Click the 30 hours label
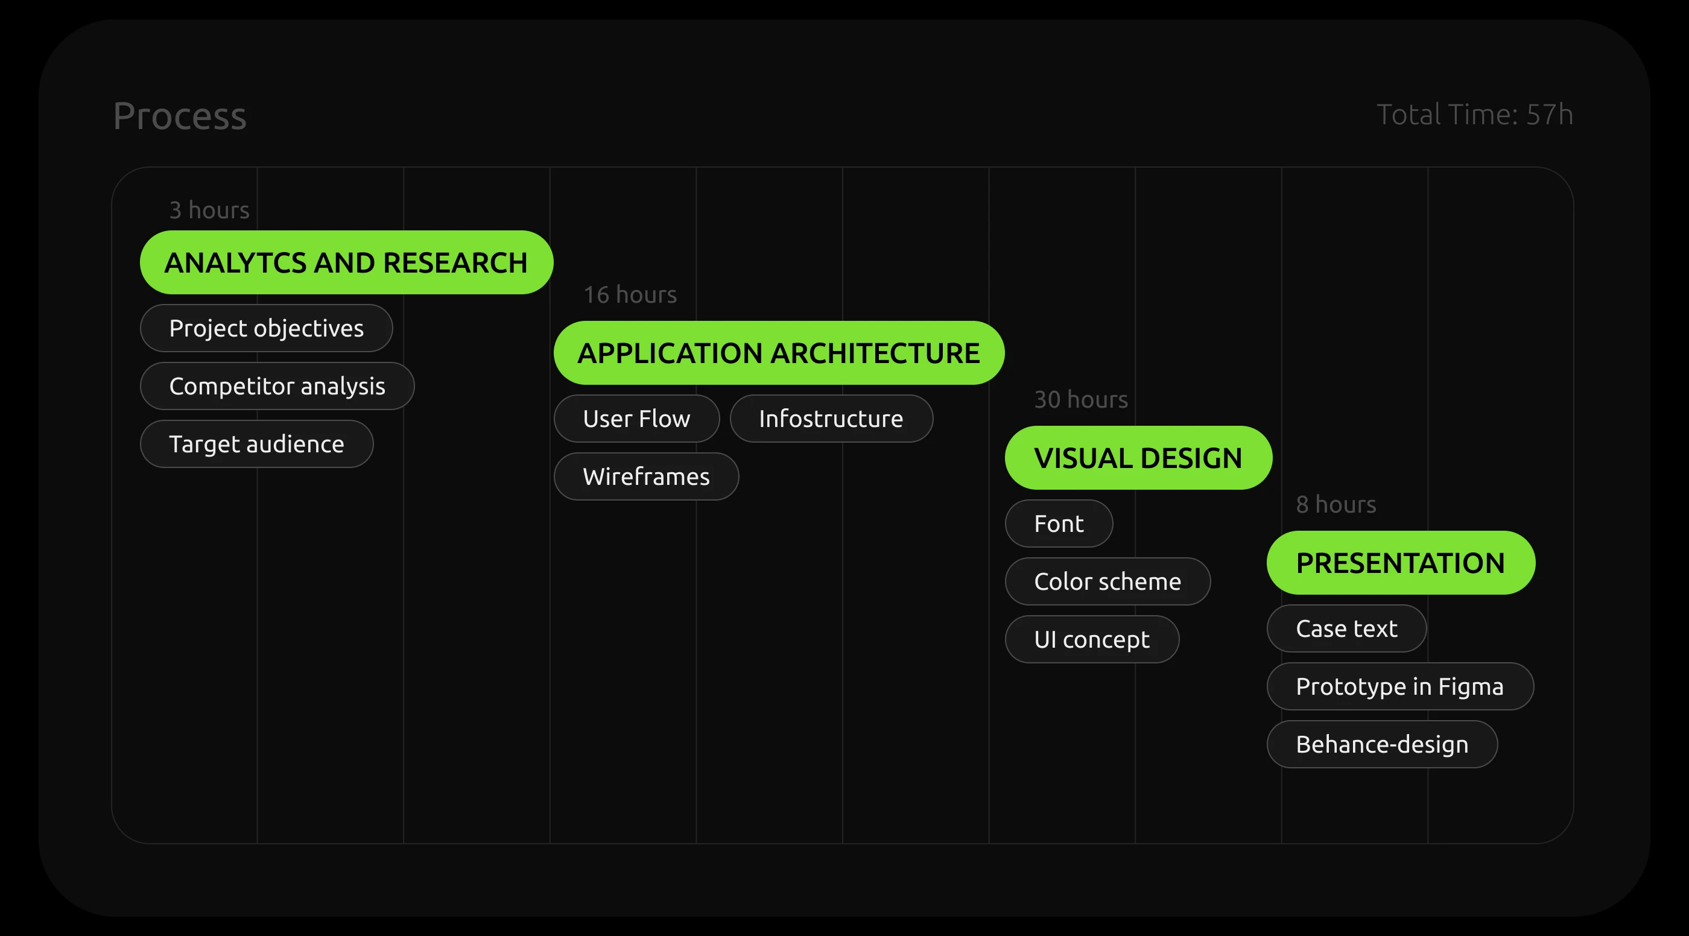1689x936 pixels. point(1080,400)
